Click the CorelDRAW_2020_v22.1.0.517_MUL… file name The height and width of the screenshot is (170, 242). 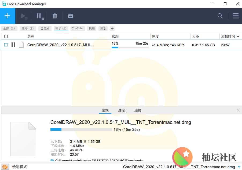pyautogui.click(x=61, y=45)
